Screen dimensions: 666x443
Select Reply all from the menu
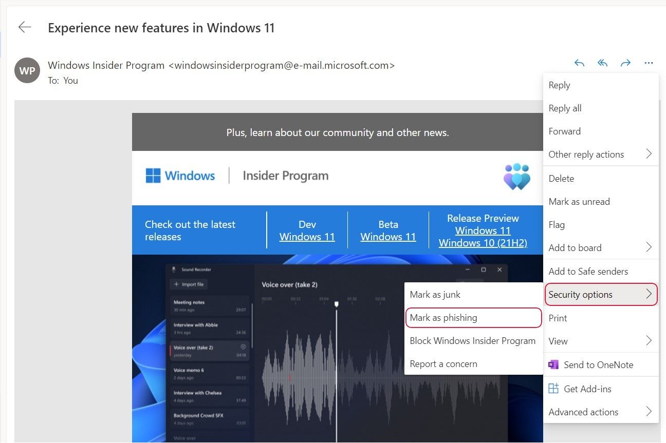coord(601,108)
